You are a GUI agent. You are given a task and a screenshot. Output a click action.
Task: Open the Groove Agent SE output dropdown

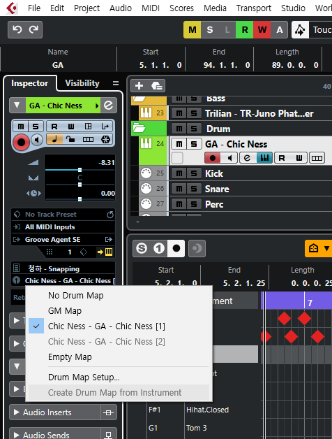click(x=59, y=239)
